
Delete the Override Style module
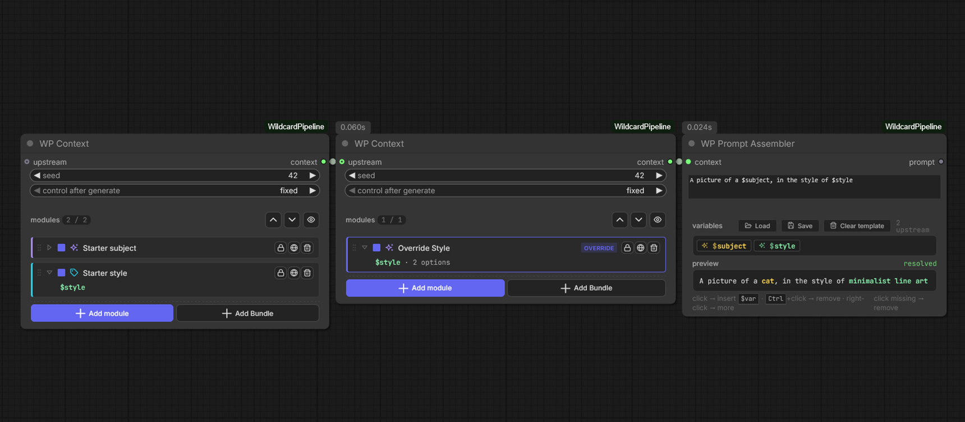pos(654,248)
